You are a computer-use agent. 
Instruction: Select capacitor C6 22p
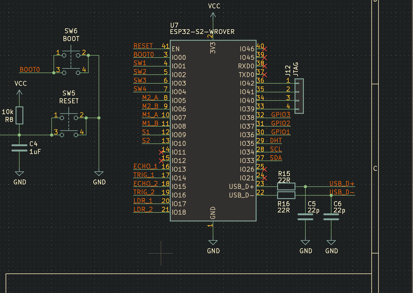(331, 216)
